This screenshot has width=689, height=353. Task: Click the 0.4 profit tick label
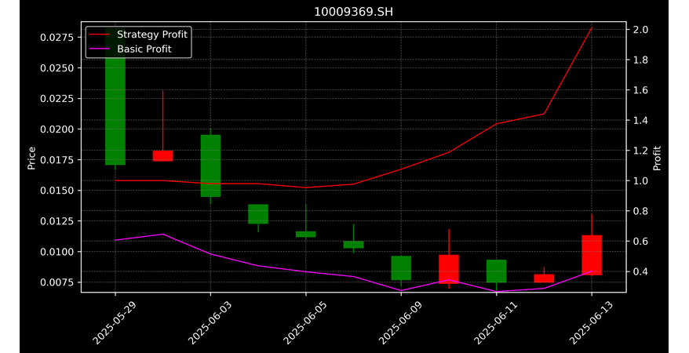pos(640,271)
